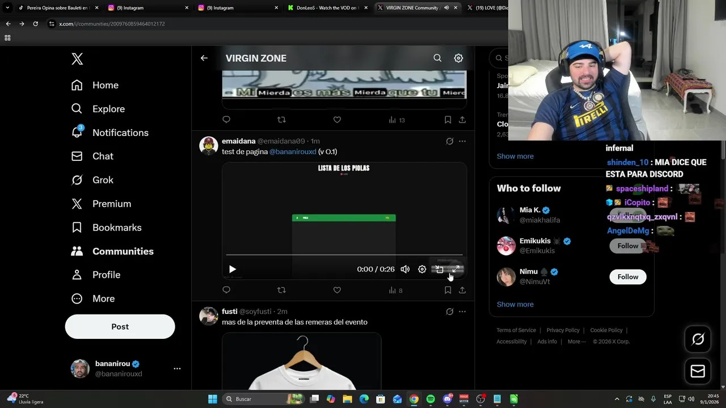The image size is (726, 408).
Task: Open emaidana's profile avatar
Action: click(x=208, y=146)
